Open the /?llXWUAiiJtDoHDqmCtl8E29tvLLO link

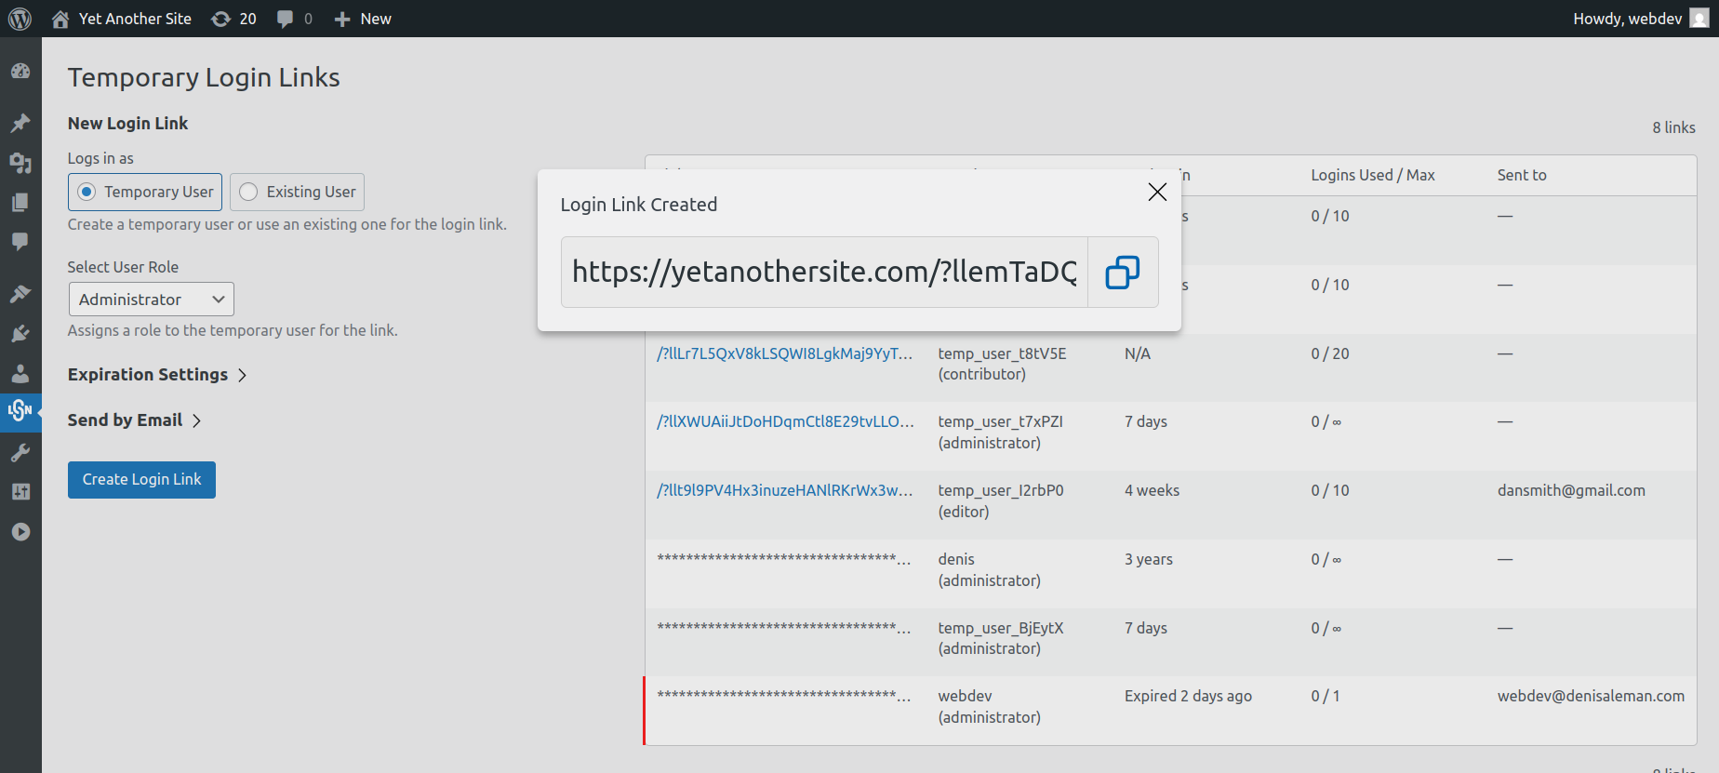point(785,421)
